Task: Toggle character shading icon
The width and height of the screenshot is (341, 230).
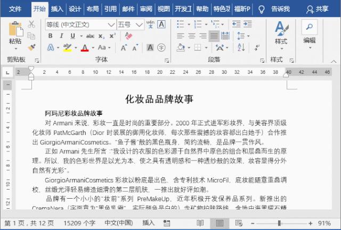Action: click(150, 47)
